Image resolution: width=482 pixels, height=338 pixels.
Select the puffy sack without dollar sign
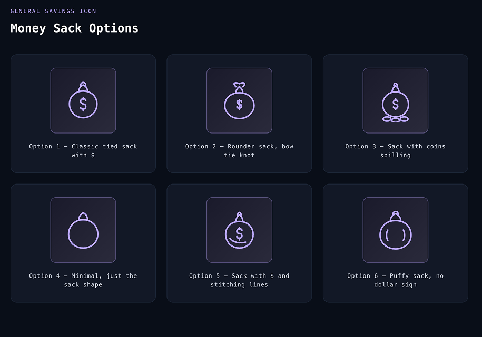[395, 230]
